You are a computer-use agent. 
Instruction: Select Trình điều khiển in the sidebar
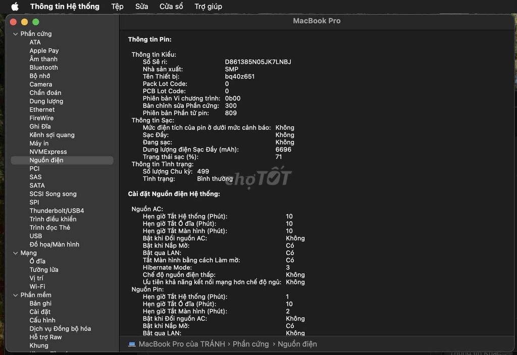pos(53,219)
